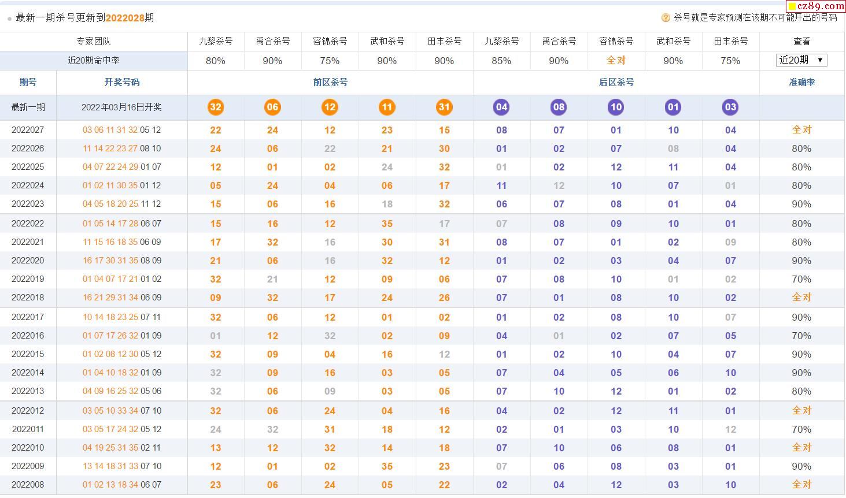Open the highlighted 2022028 issue link
Screen dimensions: 846x498
tap(124, 18)
